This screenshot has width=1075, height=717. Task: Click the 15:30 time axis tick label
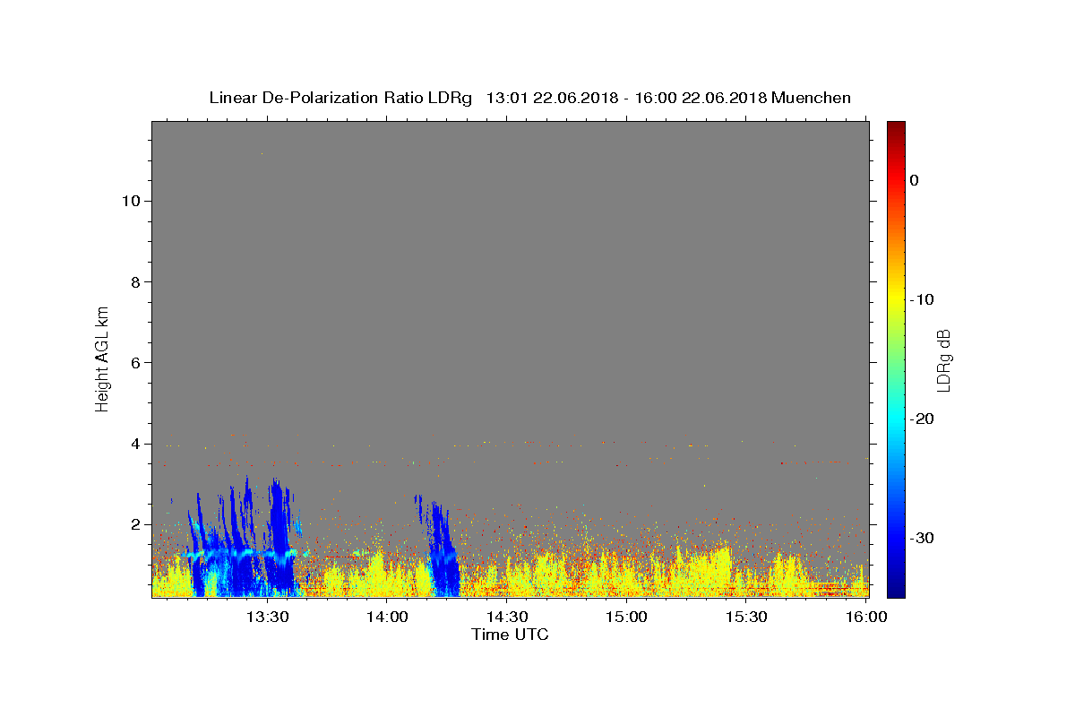(x=746, y=617)
